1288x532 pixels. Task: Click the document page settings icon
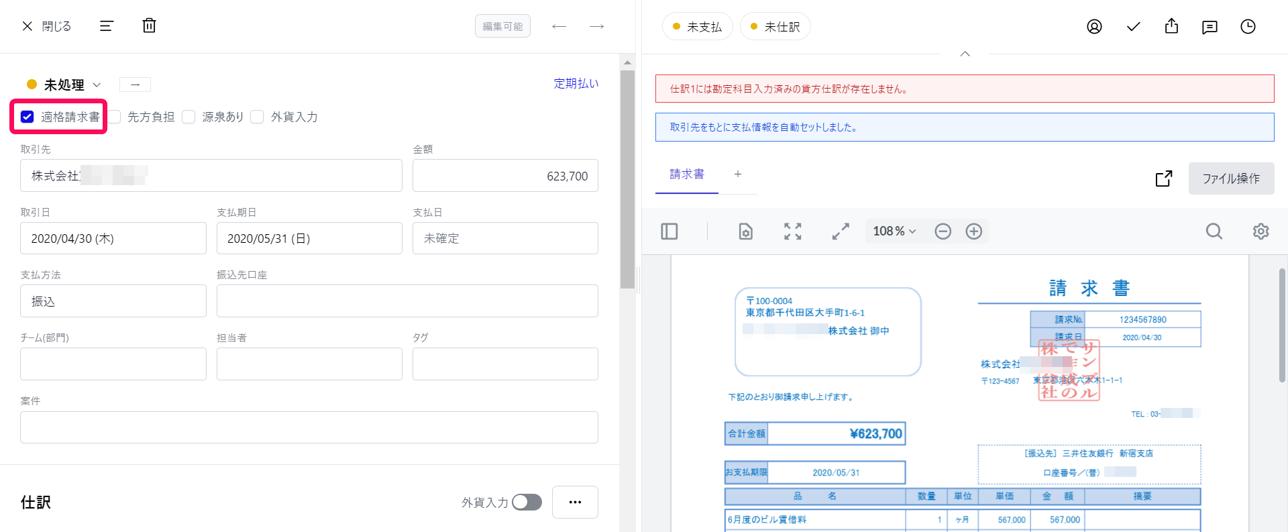(x=745, y=231)
